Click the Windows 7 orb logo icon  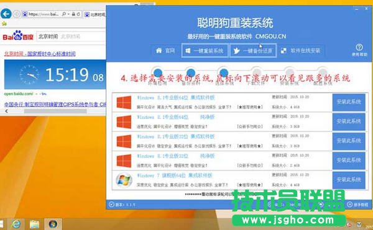tap(124, 180)
